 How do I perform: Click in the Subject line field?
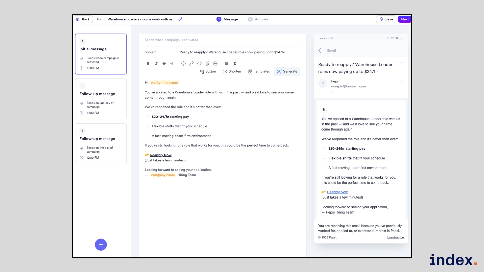coord(232,52)
